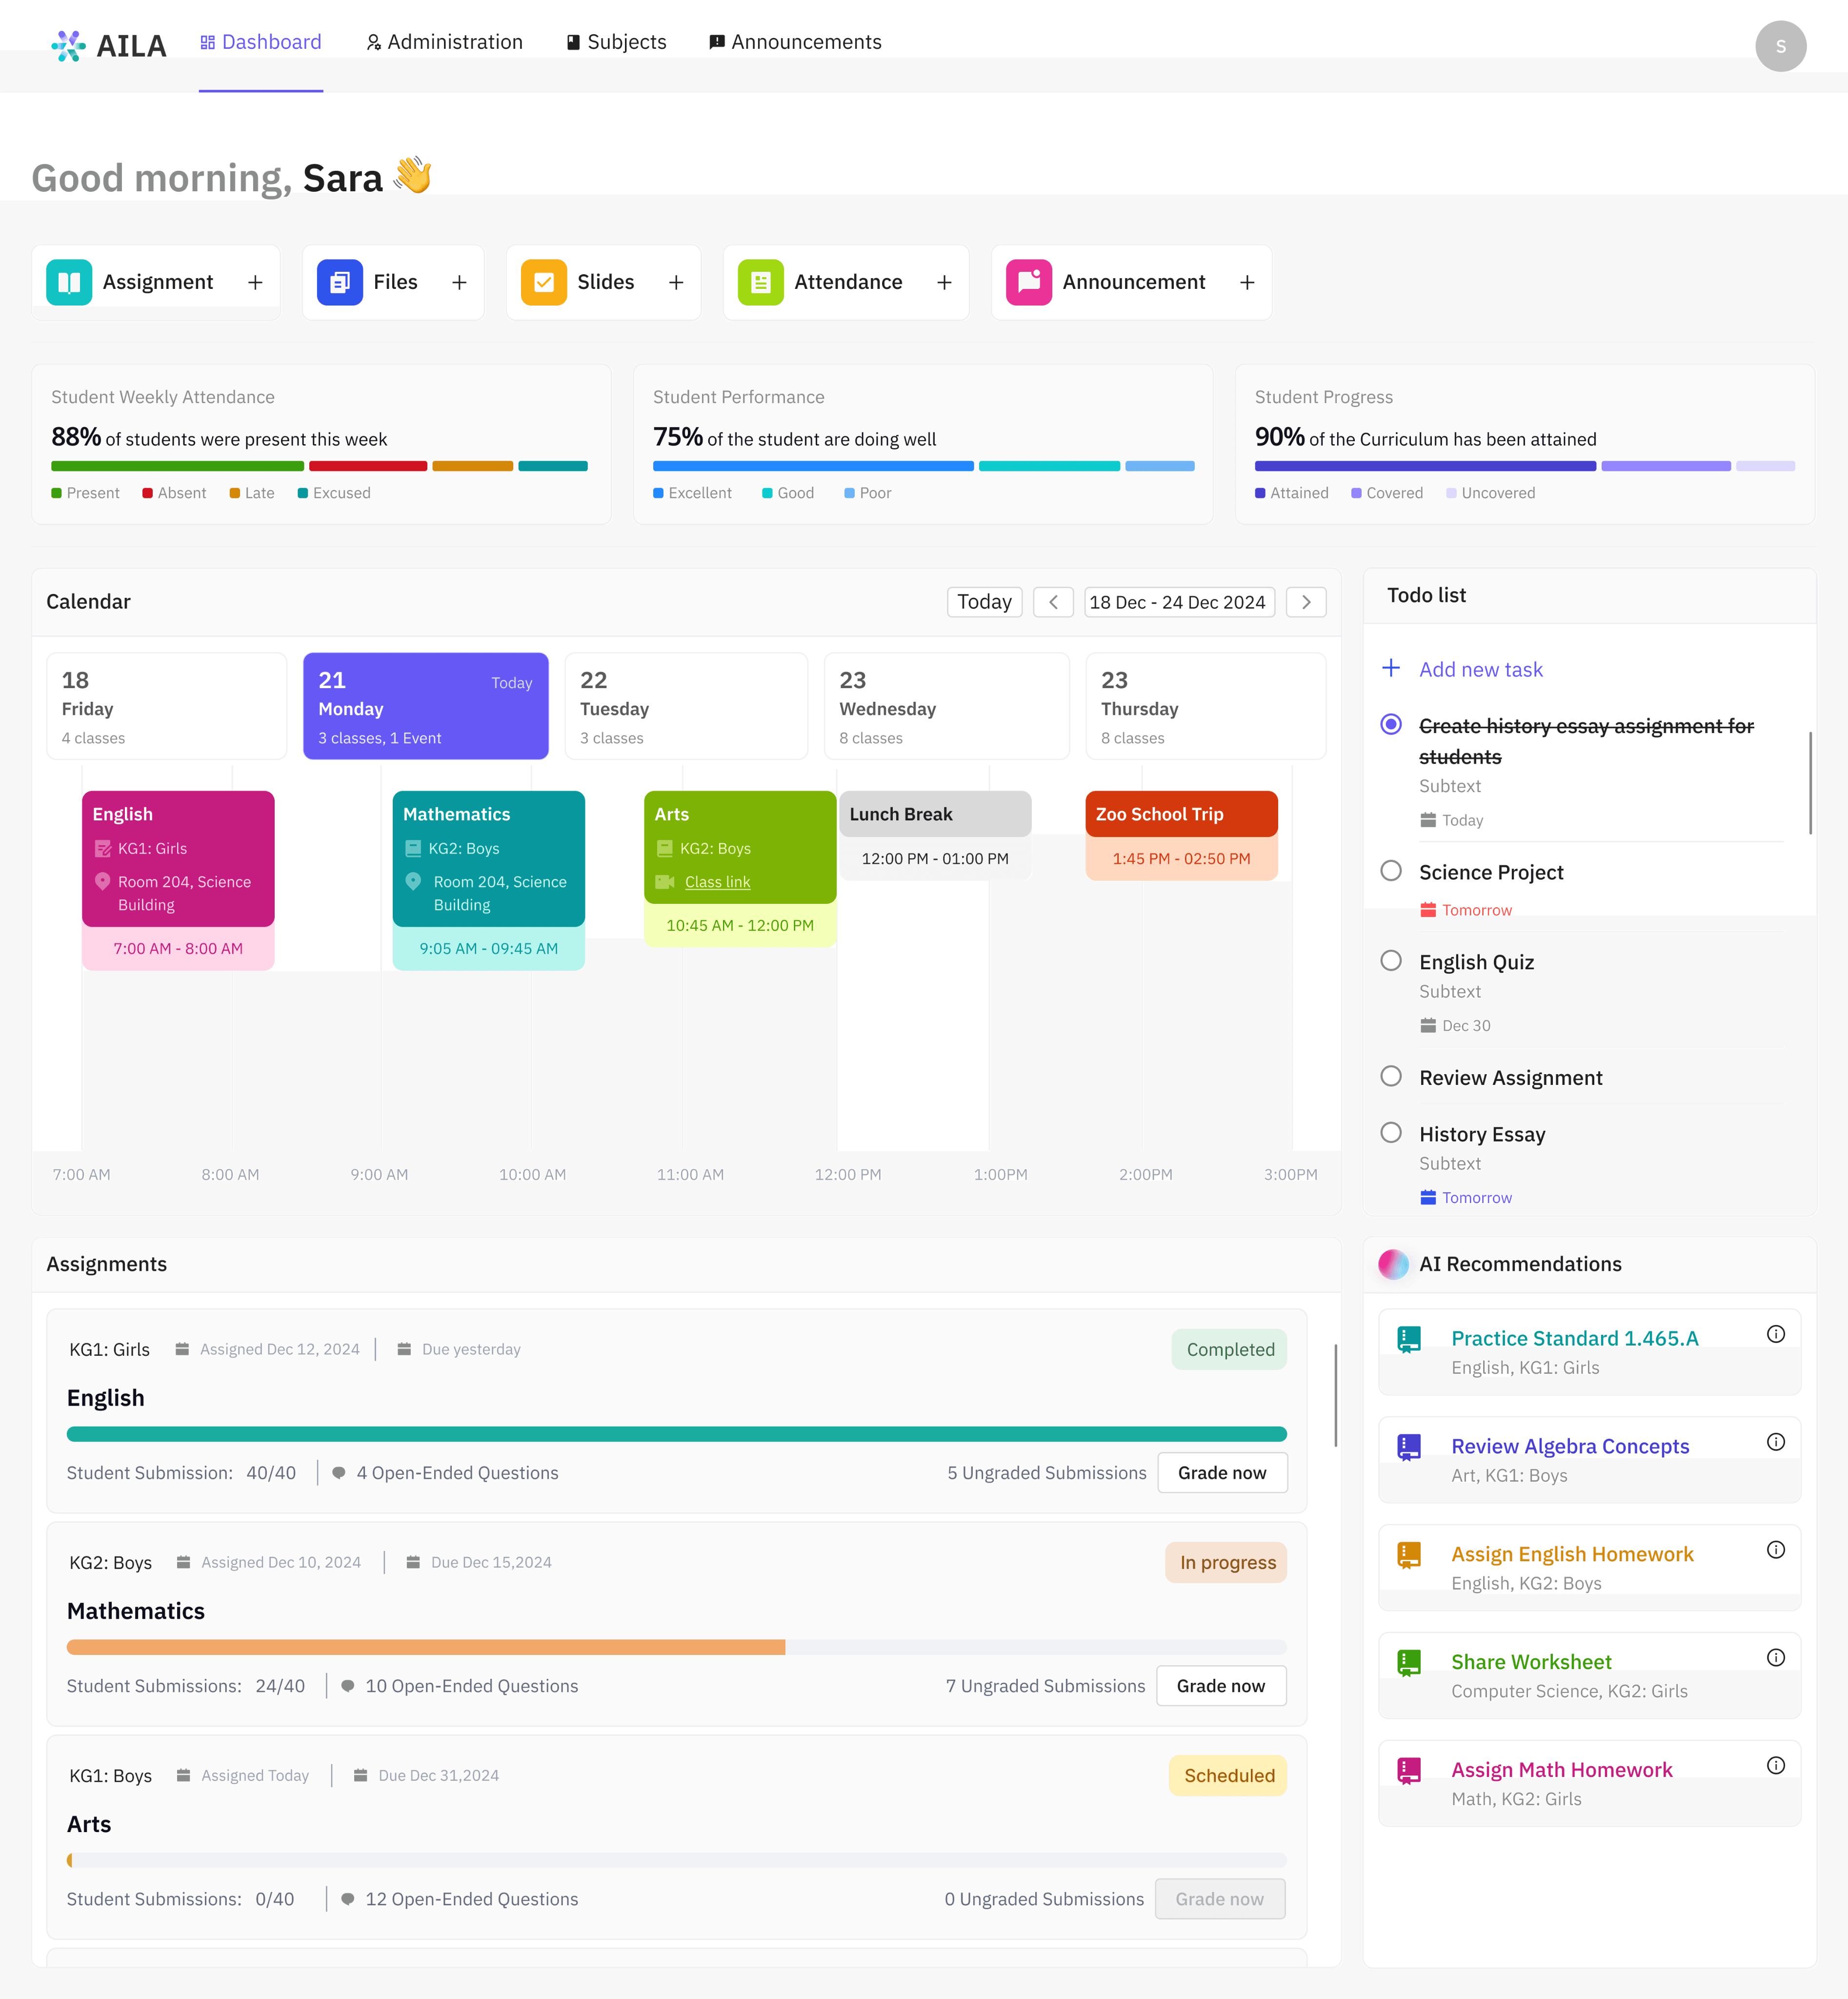Go to next week in calendar

point(1305,602)
